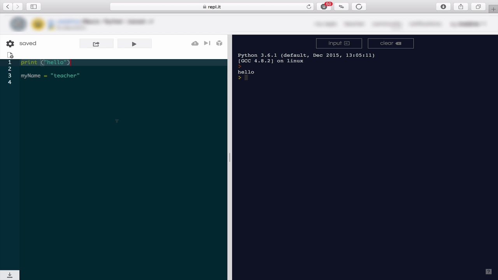The image size is (498, 280).
Task: Click line number 3 in the gutter
Action: pos(10,75)
